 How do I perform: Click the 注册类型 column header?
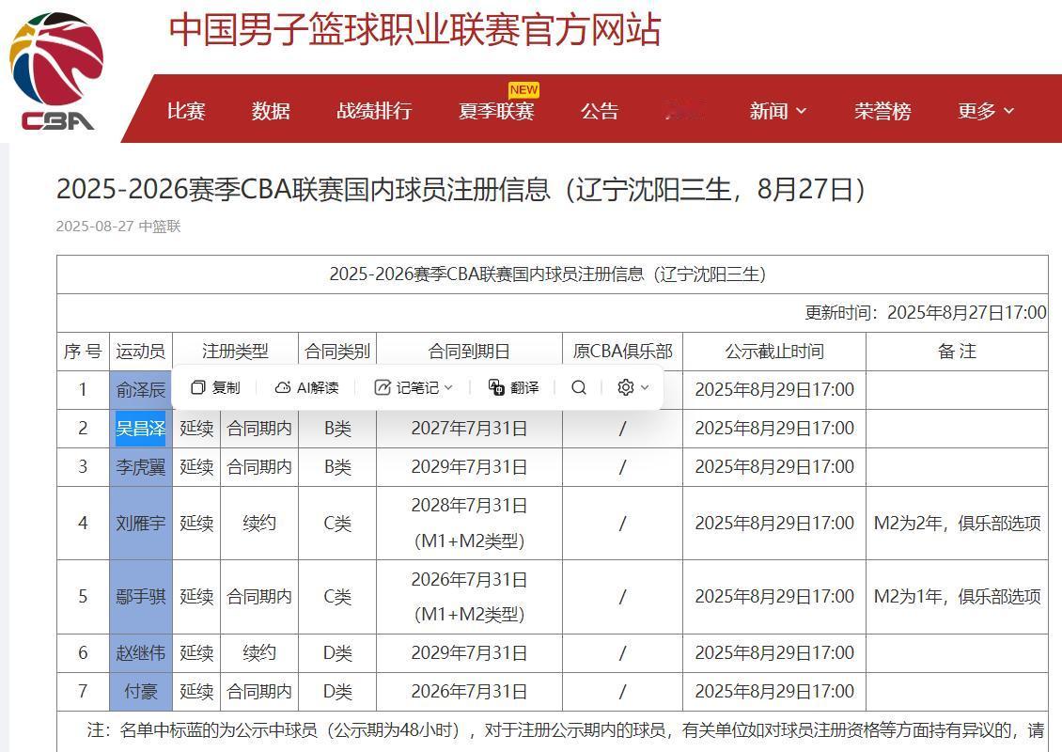click(x=235, y=352)
